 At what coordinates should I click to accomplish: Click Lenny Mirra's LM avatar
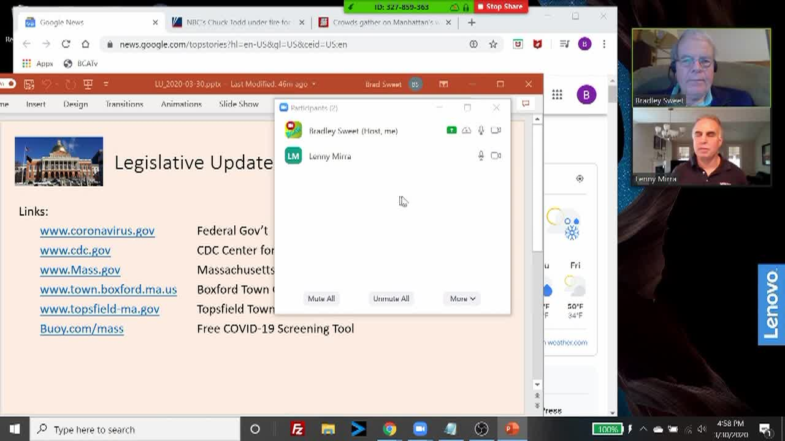click(293, 156)
